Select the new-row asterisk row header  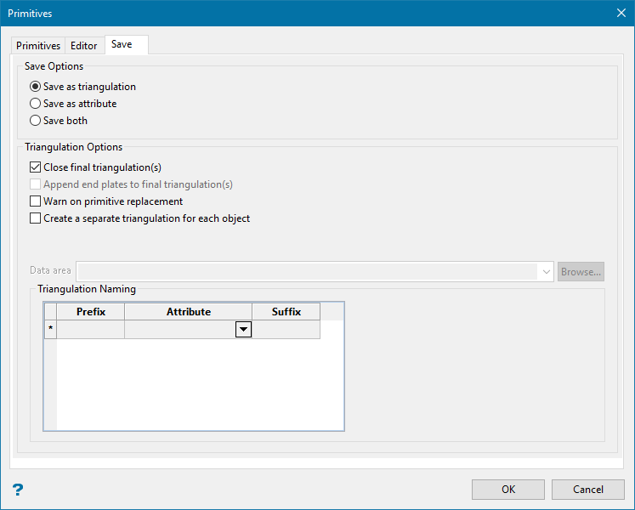click(50, 329)
